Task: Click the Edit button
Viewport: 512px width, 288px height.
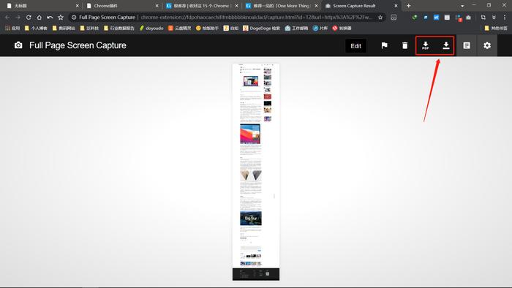Action: pos(355,46)
